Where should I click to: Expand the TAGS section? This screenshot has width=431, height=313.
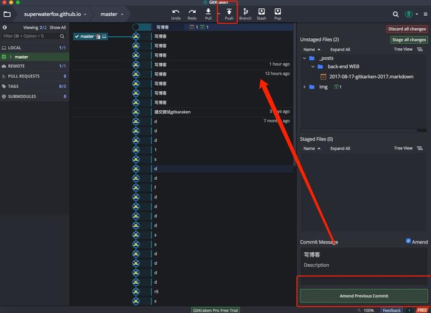click(34, 86)
